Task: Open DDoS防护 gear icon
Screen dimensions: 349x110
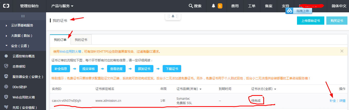Action: (6, 87)
